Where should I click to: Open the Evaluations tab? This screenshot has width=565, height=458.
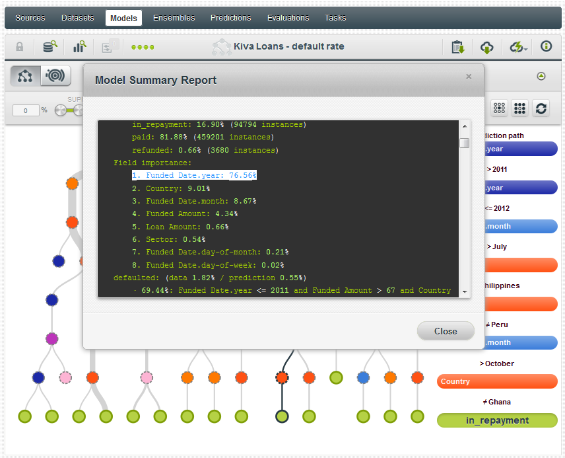(x=288, y=18)
